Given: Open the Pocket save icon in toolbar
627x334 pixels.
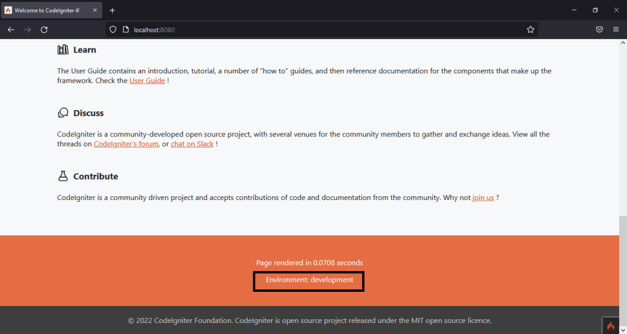Looking at the screenshot, I should coord(599,29).
